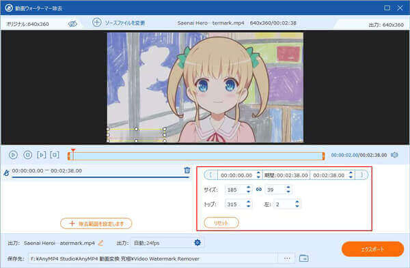Open output settings gear icon

(x=197, y=243)
